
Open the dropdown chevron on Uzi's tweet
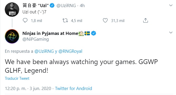click(171, 5)
